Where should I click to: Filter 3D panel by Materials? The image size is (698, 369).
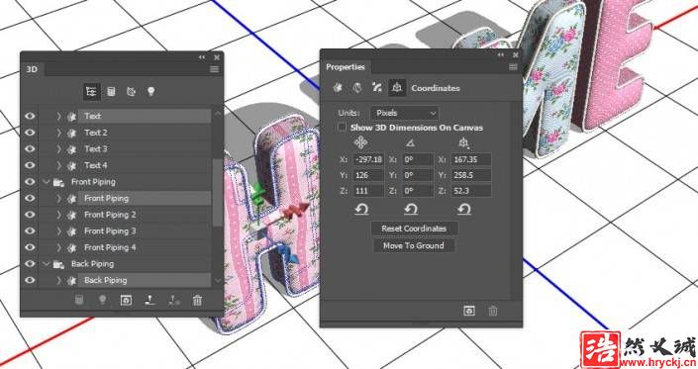point(131,92)
